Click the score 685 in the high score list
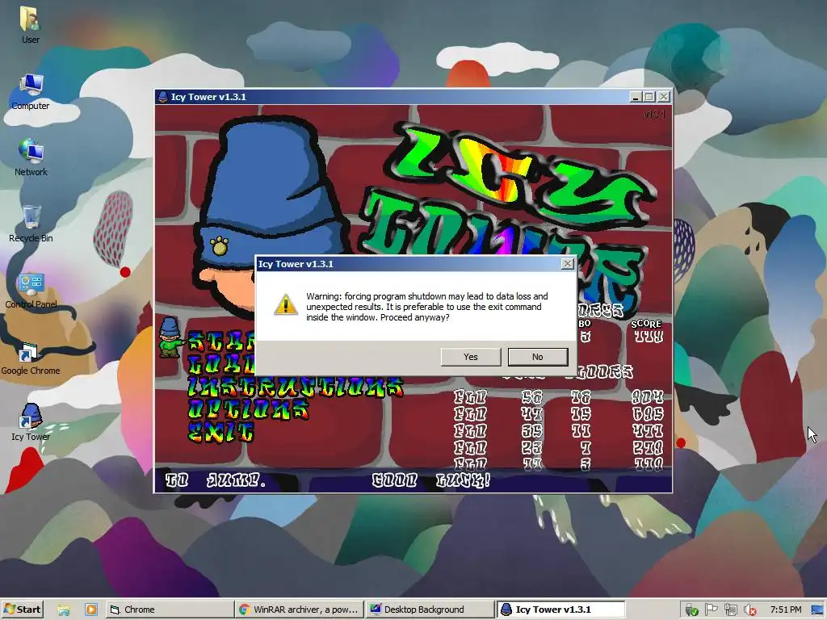Viewport: 827px width, 620px height. (649, 414)
